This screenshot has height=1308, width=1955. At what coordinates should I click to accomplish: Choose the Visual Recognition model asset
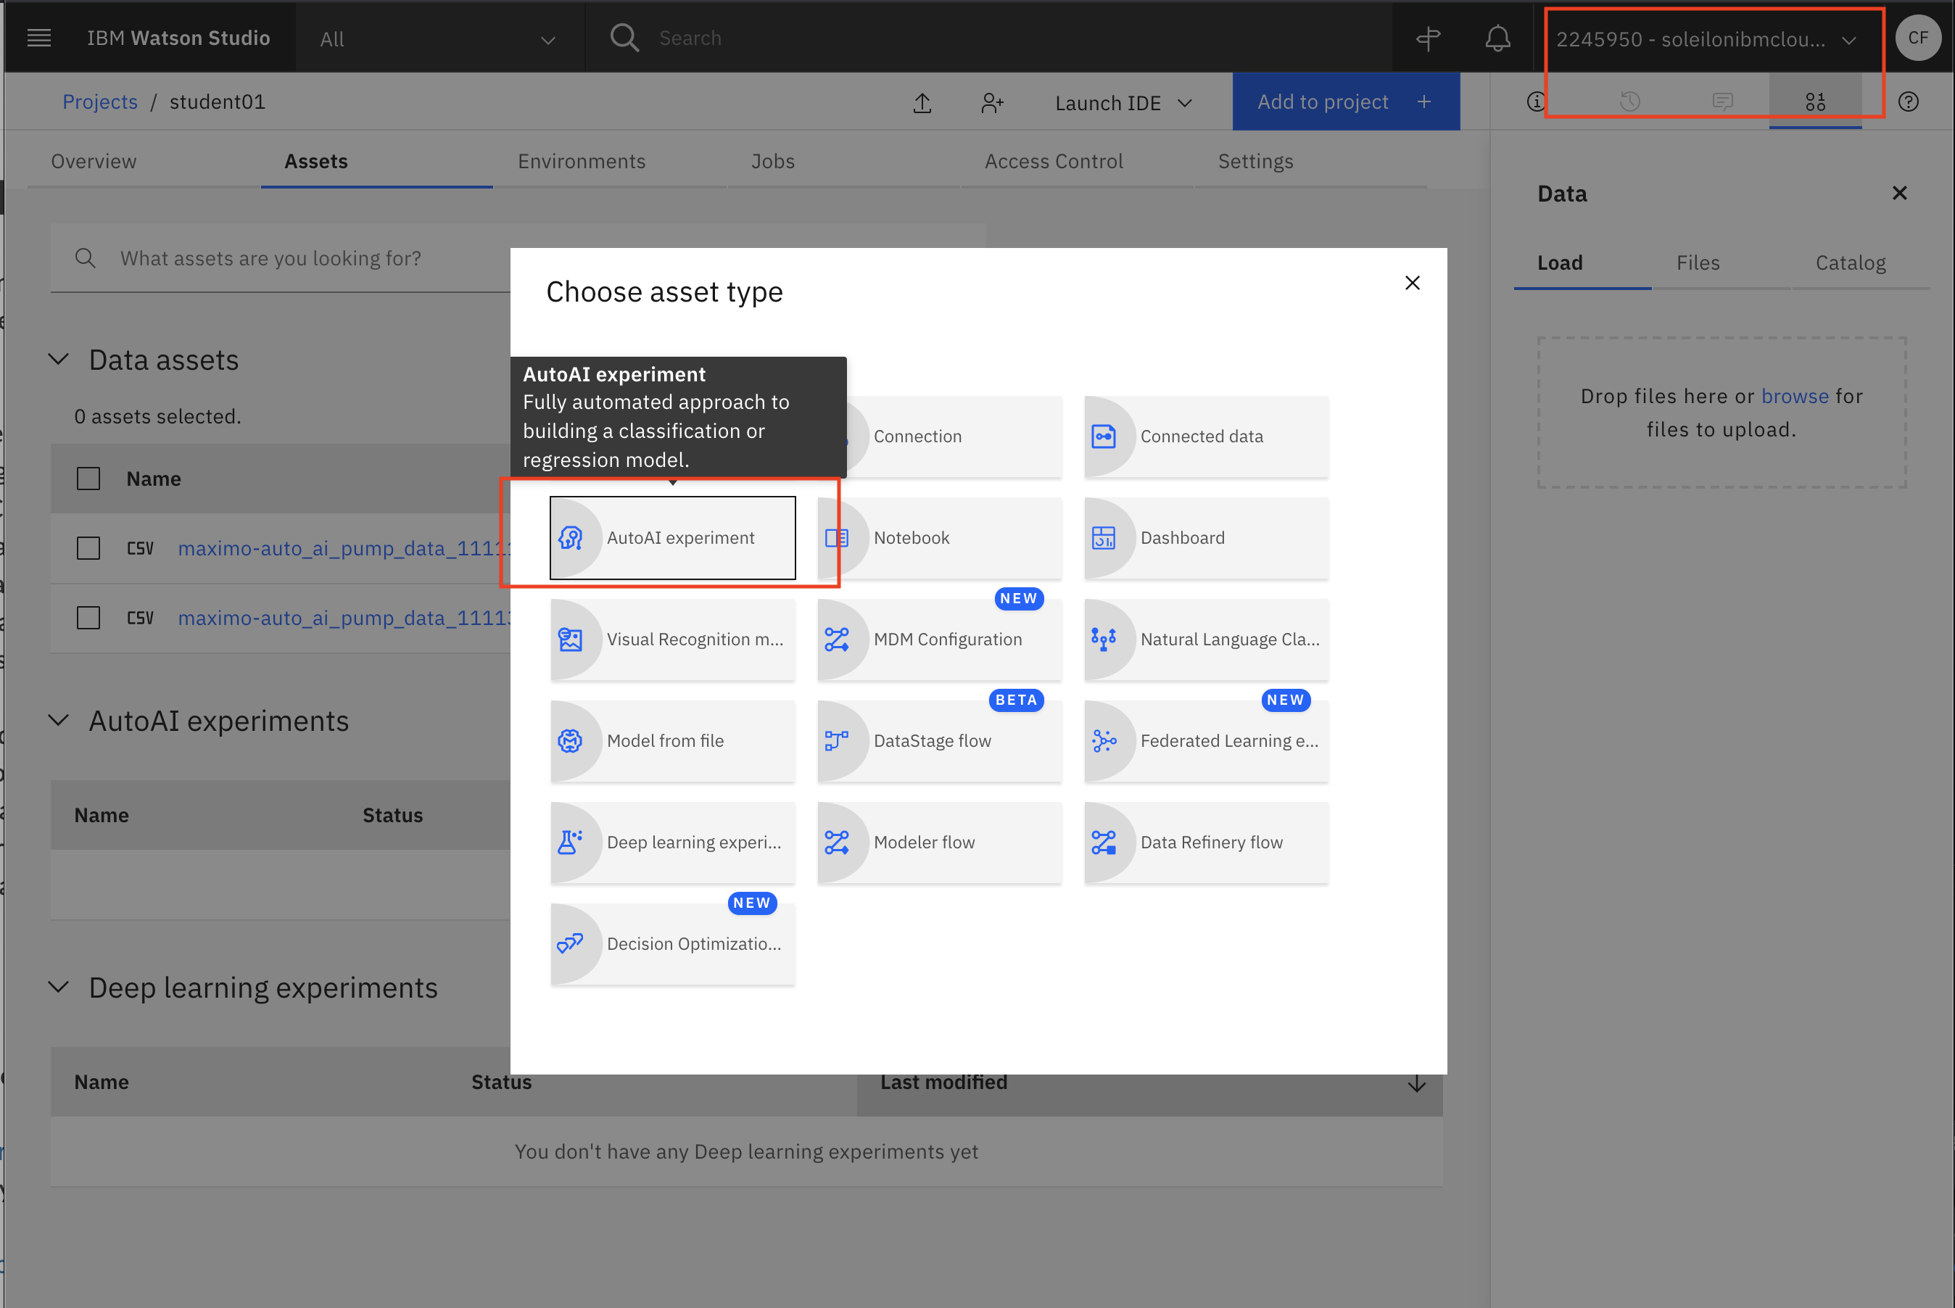(x=672, y=639)
